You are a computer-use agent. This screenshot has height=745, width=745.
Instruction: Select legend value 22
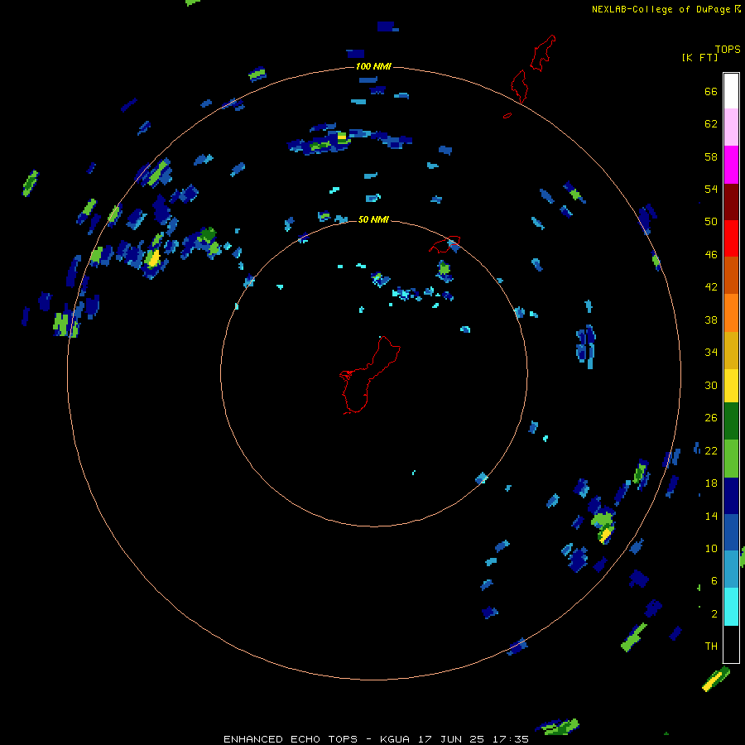point(711,451)
